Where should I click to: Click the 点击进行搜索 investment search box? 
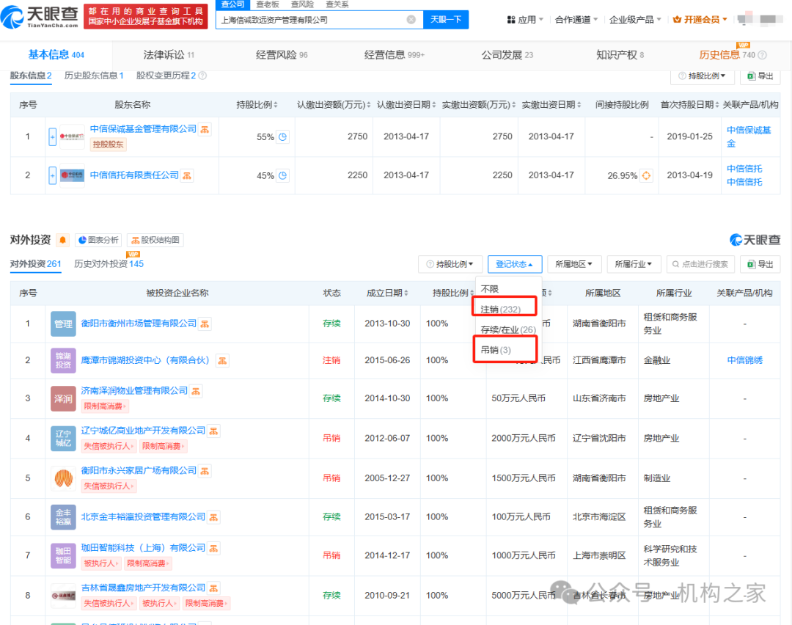pyautogui.click(x=700, y=264)
